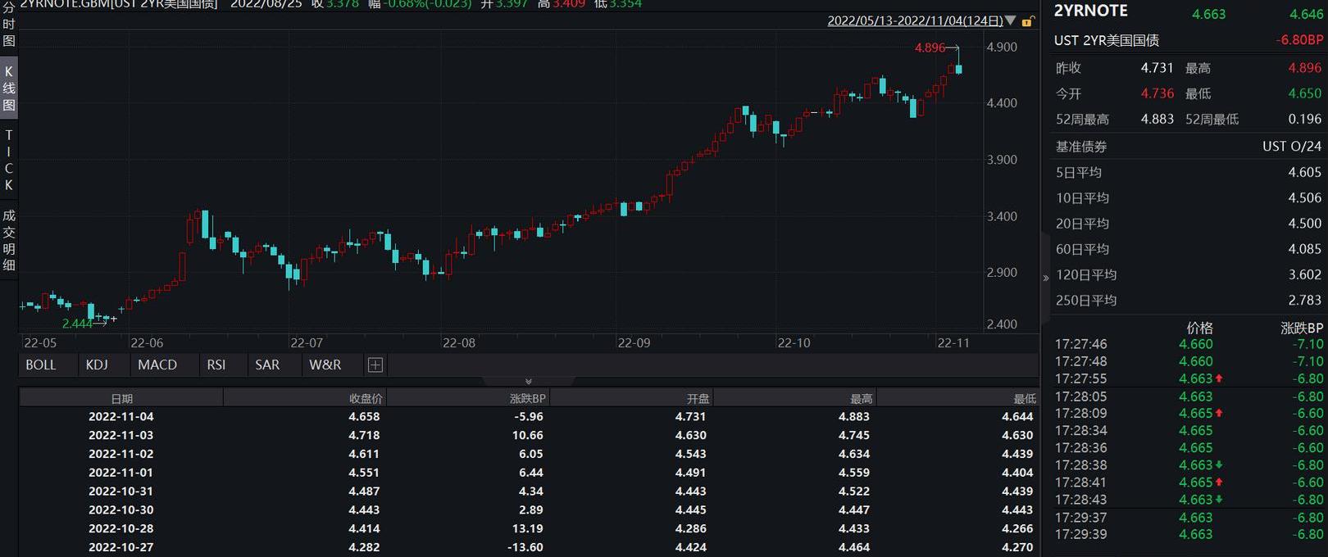The width and height of the screenshot is (1328, 557).
Task: Select the RSI indicator button
Action: point(216,365)
